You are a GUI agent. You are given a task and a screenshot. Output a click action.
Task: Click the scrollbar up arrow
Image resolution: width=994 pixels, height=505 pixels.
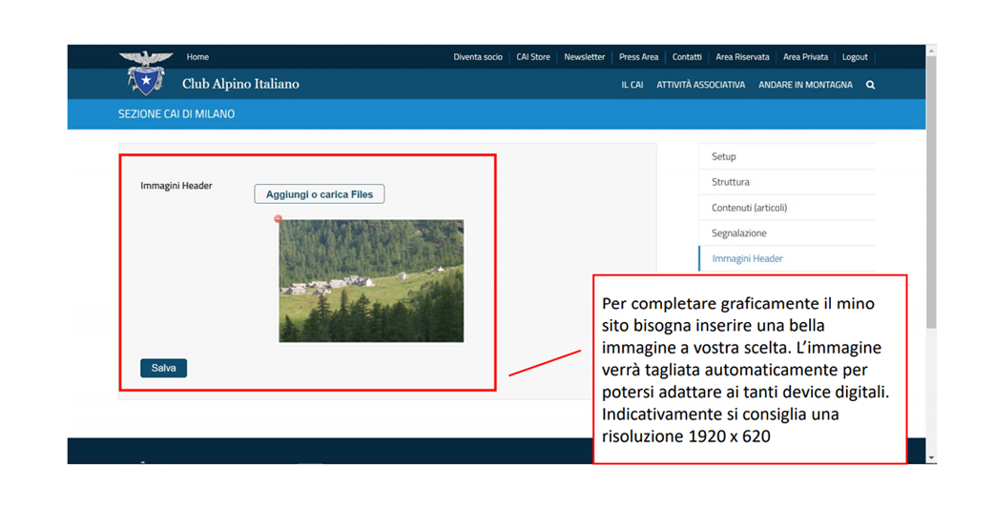931,50
